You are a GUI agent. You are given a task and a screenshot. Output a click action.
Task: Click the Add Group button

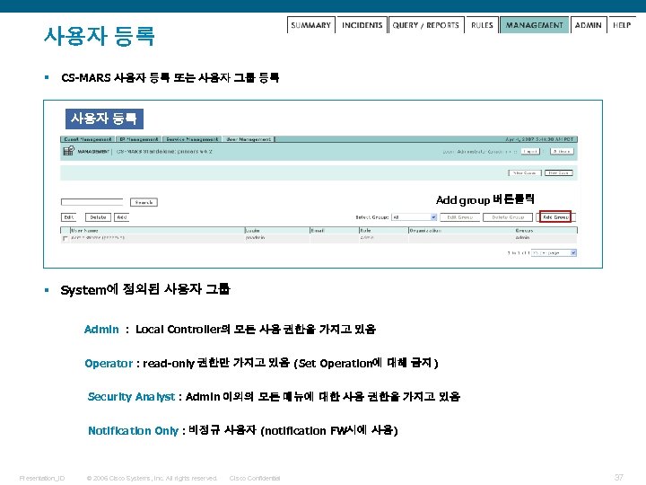coord(555,217)
